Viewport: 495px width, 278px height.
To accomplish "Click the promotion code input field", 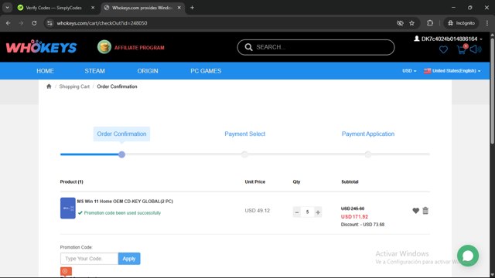I will [x=90, y=259].
